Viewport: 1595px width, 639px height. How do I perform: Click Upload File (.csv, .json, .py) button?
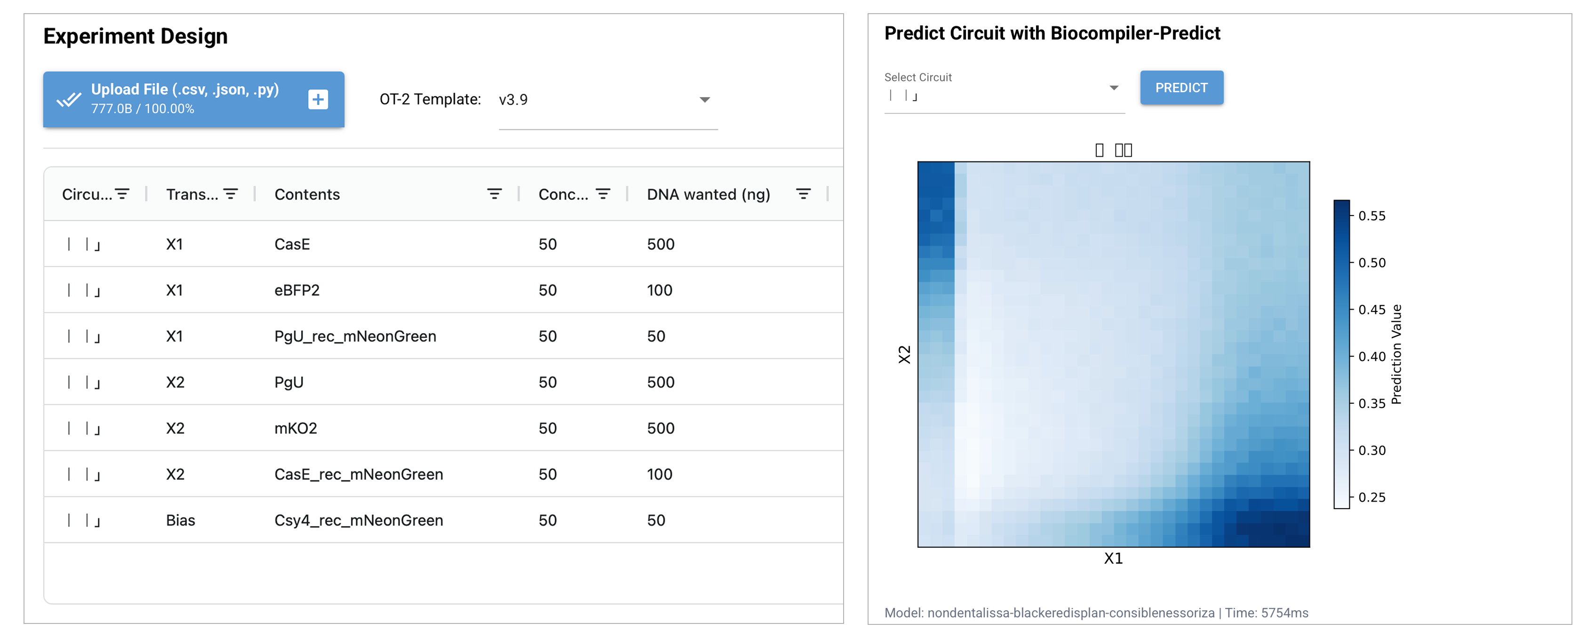coord(194,99)
